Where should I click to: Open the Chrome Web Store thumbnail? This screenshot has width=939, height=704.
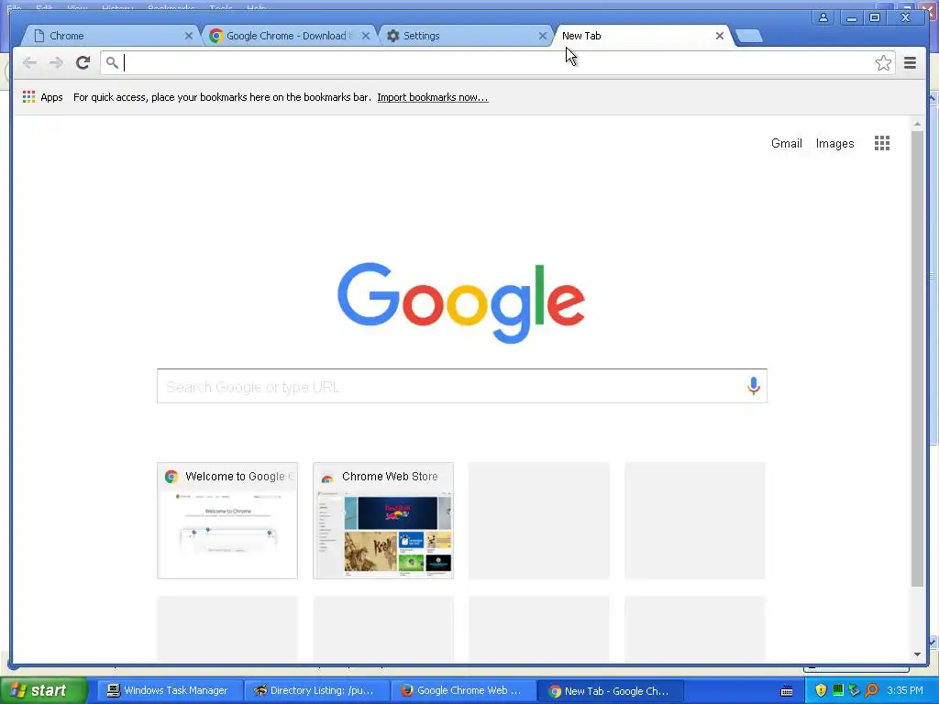tap(383, 521)
